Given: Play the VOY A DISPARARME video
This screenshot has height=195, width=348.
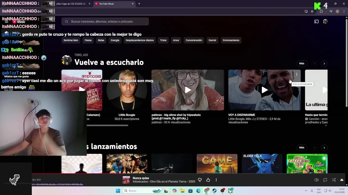Looking at the screenshot, I should 265,90.
